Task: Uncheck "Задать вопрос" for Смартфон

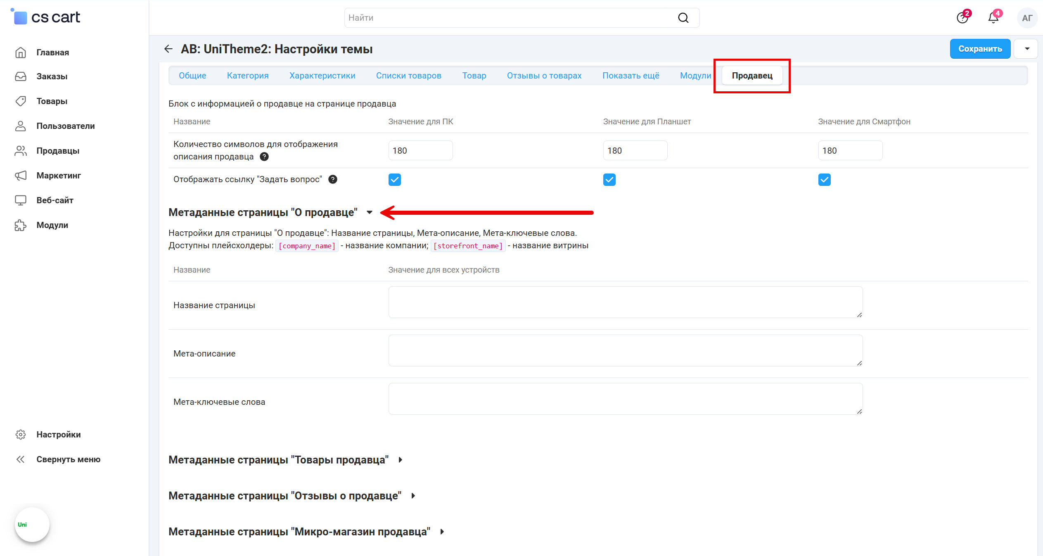Action: pos(825,180)
